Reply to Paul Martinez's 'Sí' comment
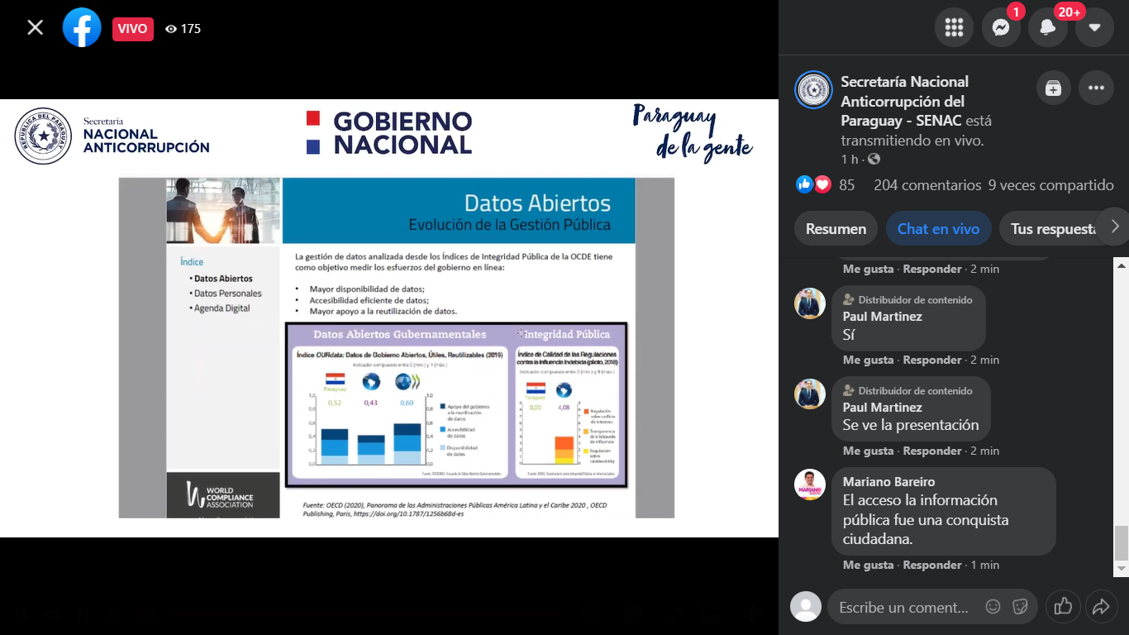Screen dimensions: 1129x635 (x=932, y=360)
